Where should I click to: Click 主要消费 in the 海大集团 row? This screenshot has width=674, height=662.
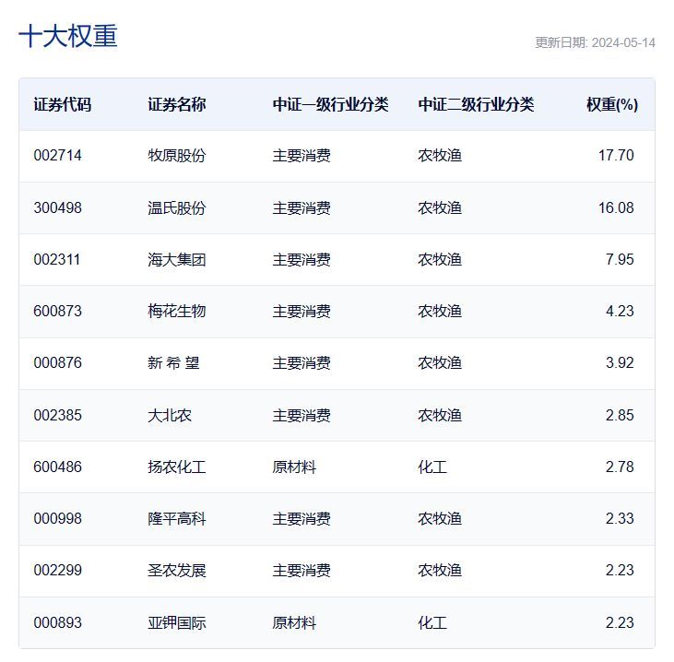point(302,259)
